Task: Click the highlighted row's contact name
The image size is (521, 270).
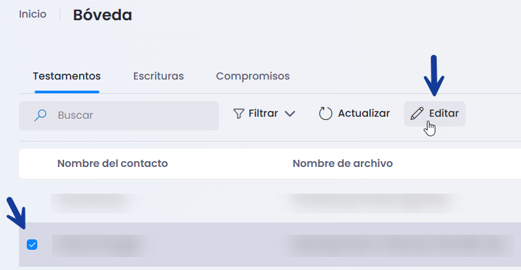Action: click(x=101, y=246)
